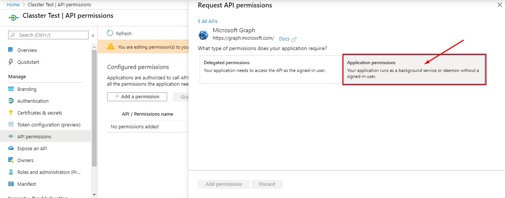Click the 'What type of permissions' question text
The height and width of the screenshot is (198, 505).
click(x=262, y=49)
